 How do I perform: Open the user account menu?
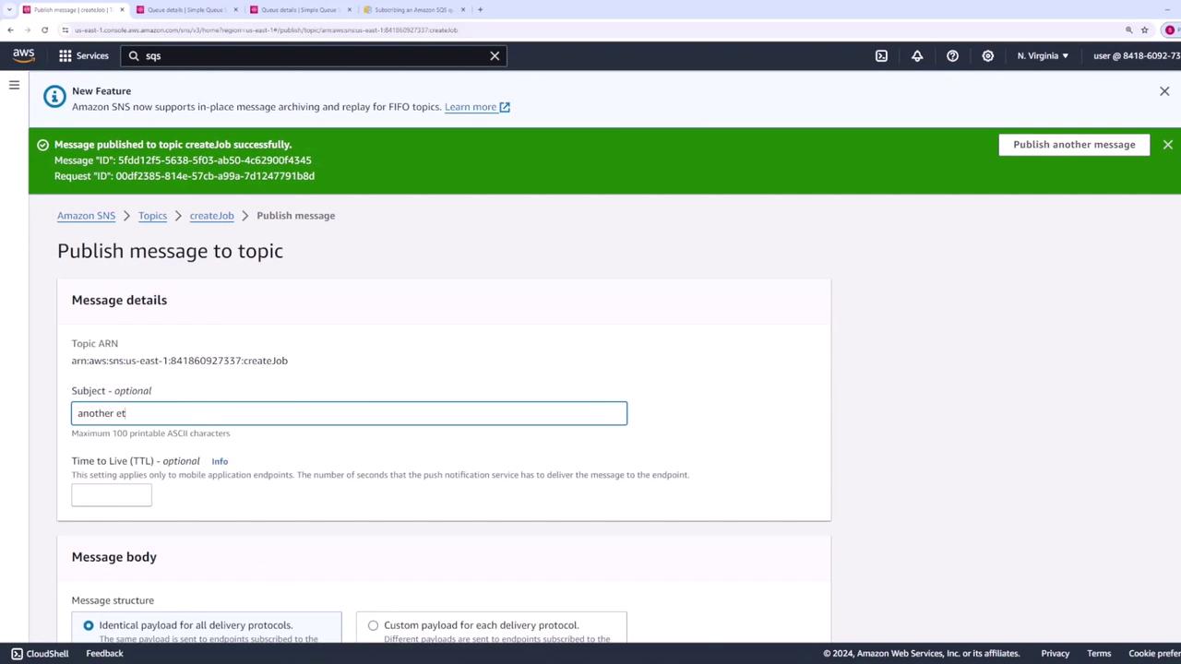click(x=1137, y=56)
